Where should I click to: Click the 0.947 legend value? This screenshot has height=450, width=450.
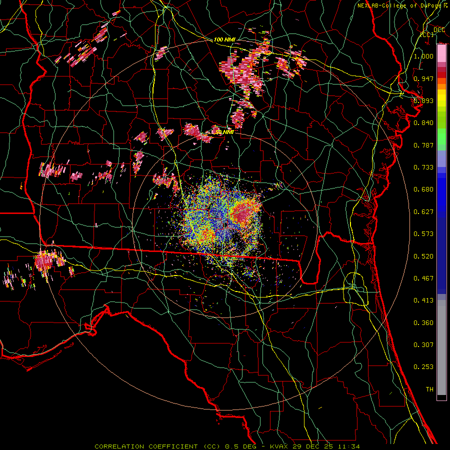coord(423,78)
